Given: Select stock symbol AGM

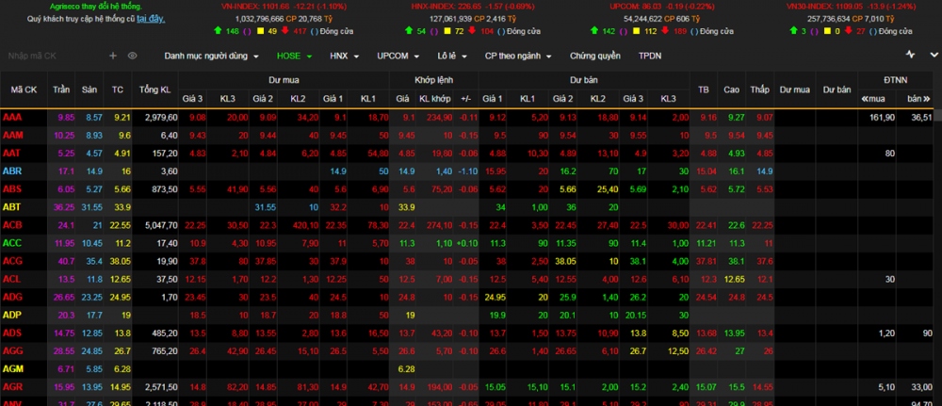Looking at the screenshot, I should click(12, 368).
